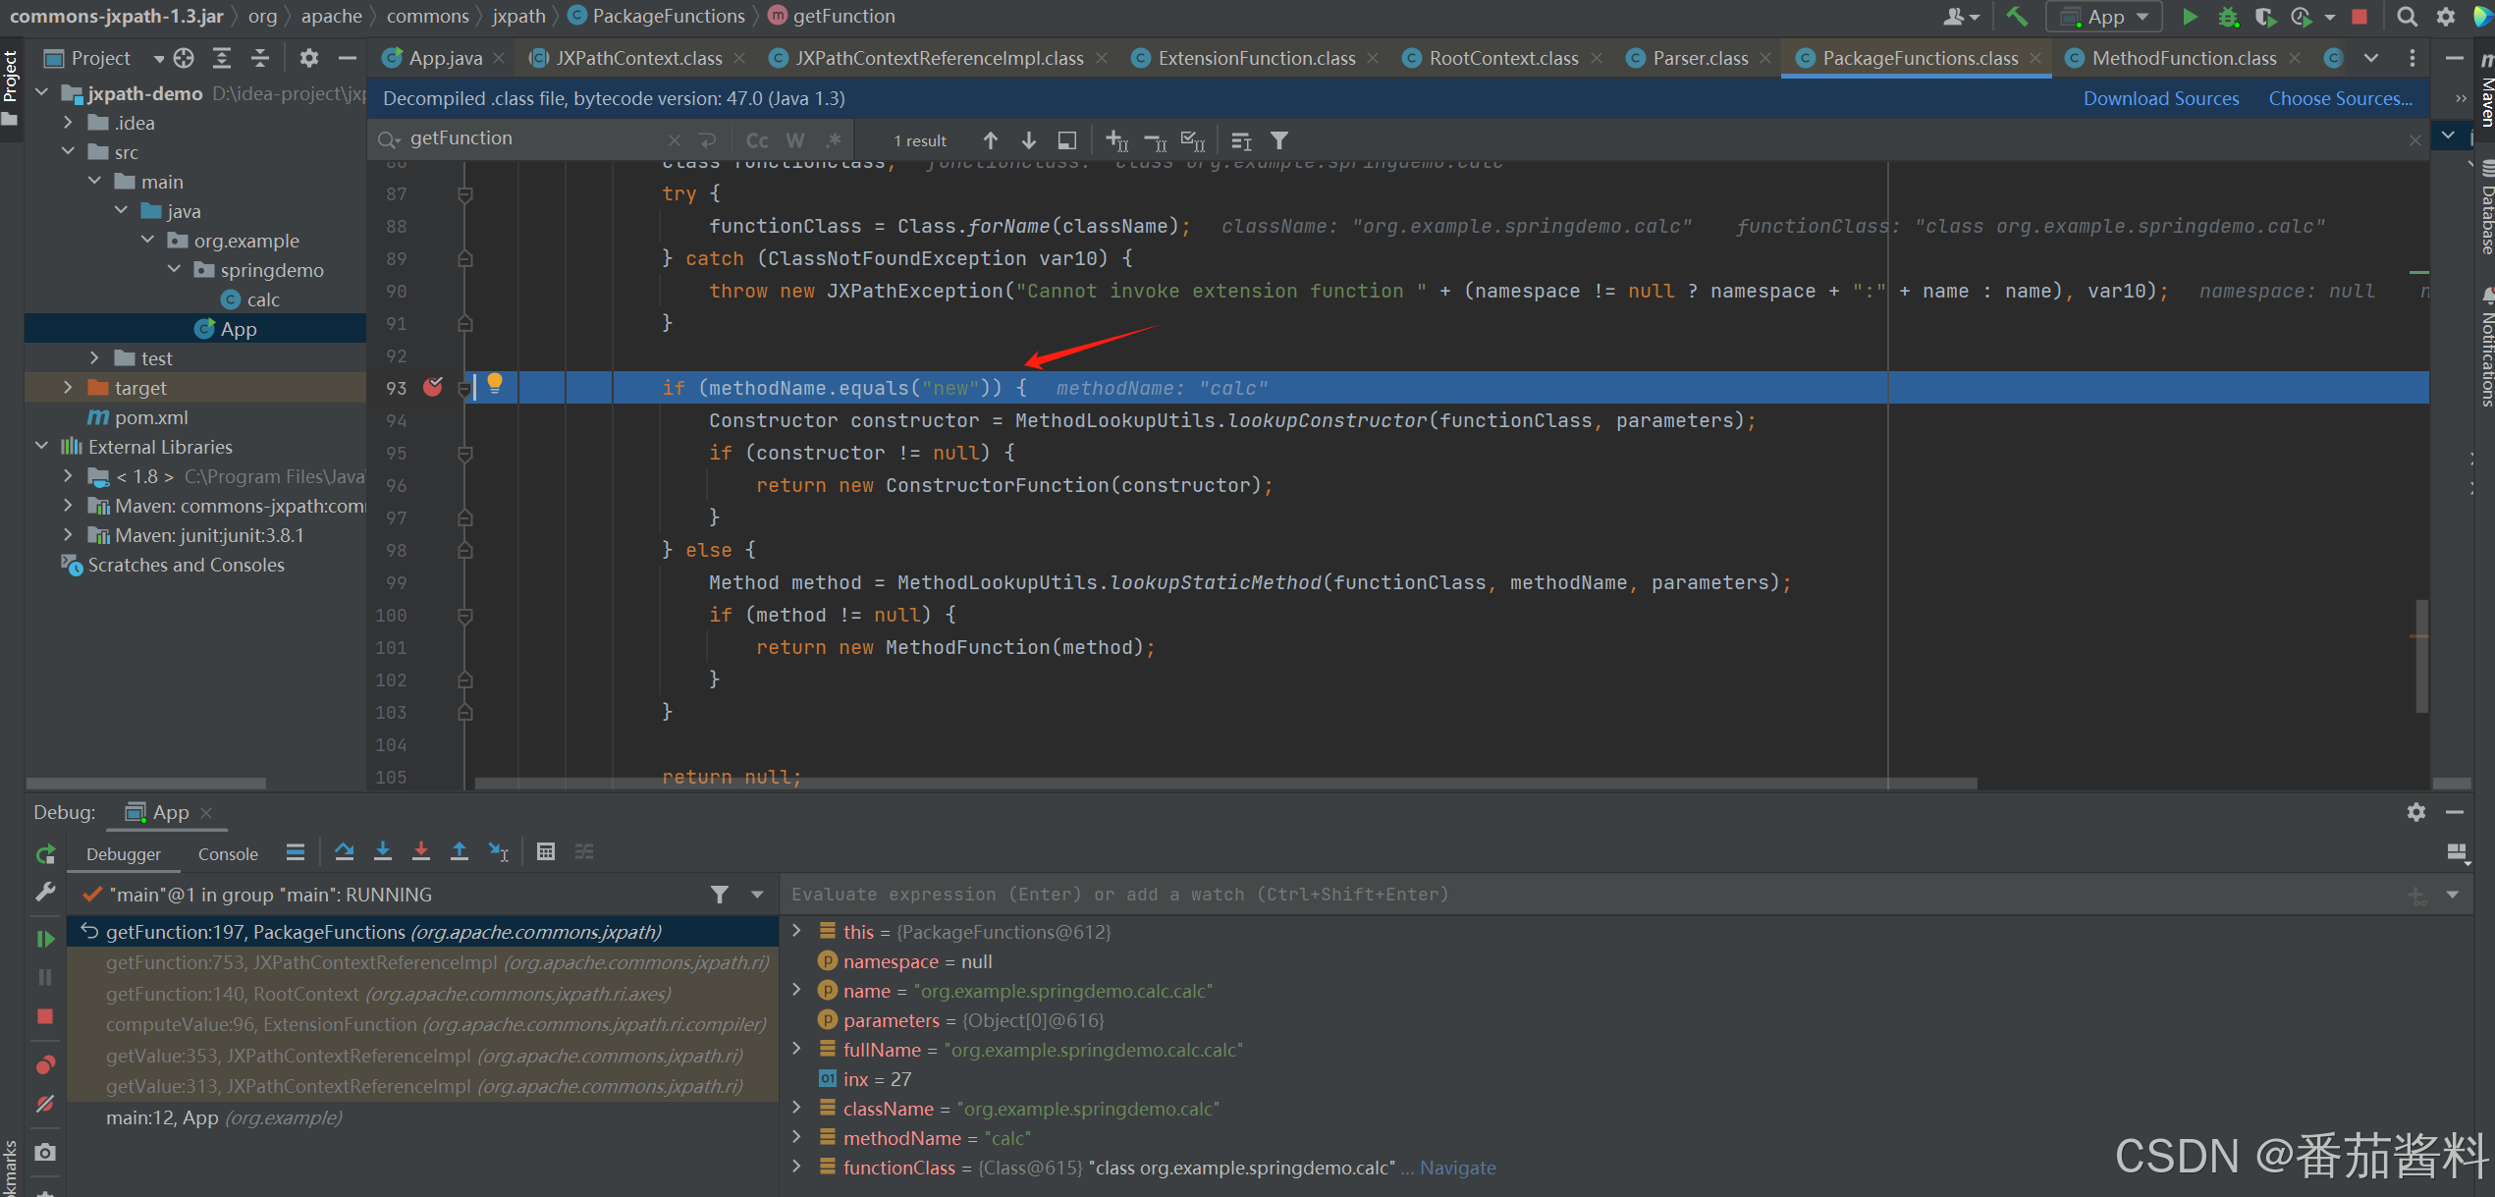Screen dimensions: 2495x1197
Task: Expand Maven commons-jxpath library node
Action: (68, 506)
